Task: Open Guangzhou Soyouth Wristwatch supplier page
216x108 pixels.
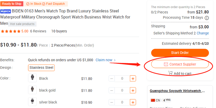Action: (x=177, y=91)
